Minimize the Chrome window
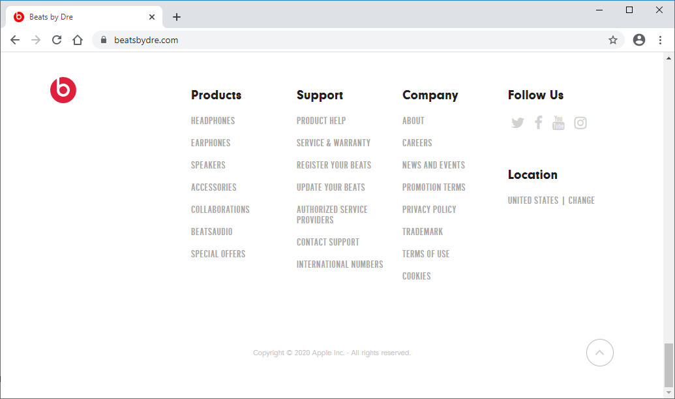The image size is (675, 399). (599, 10)
